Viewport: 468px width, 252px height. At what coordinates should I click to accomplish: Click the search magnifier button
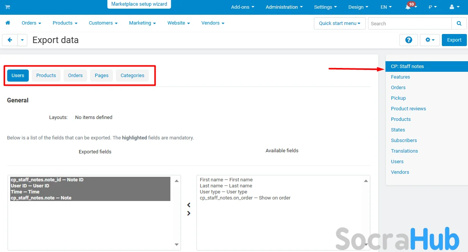coord(459,23)
